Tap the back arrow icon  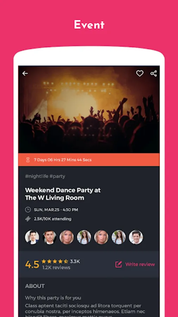[25, 73]
